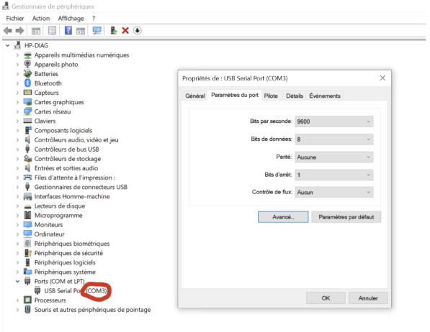Select Entrées et sorties audio row
Screen dimensions: 430x332
pos(61,168)
